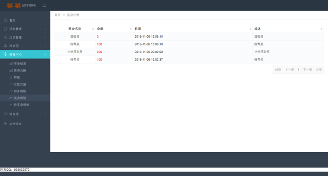Sort table by 金额 column arrows

[x=131, y=29]
